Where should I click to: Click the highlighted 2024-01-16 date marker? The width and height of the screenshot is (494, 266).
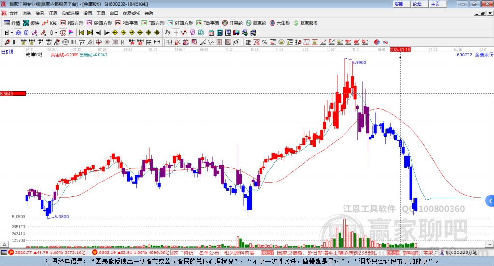400,49
